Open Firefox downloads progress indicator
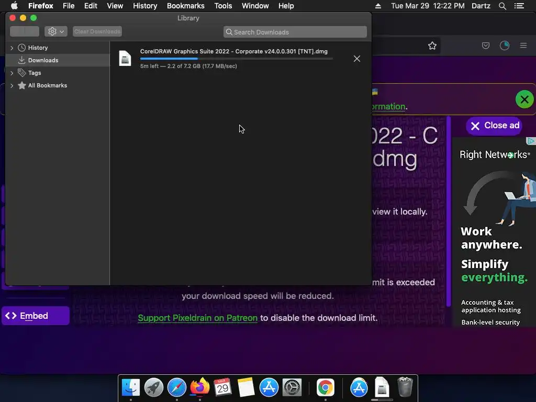 click(505, 46)
